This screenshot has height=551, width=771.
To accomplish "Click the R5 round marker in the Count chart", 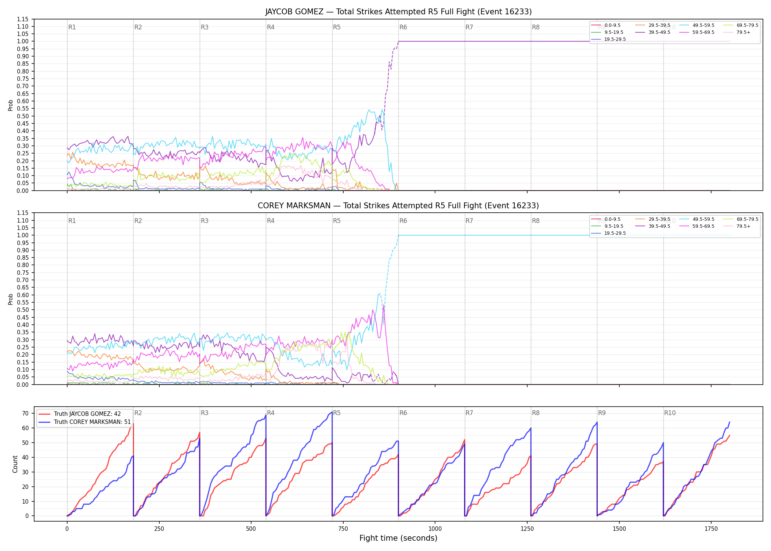I will tap(337, 413).
